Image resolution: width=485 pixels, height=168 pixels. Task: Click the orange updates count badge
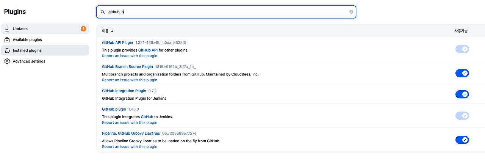point(83,29)
